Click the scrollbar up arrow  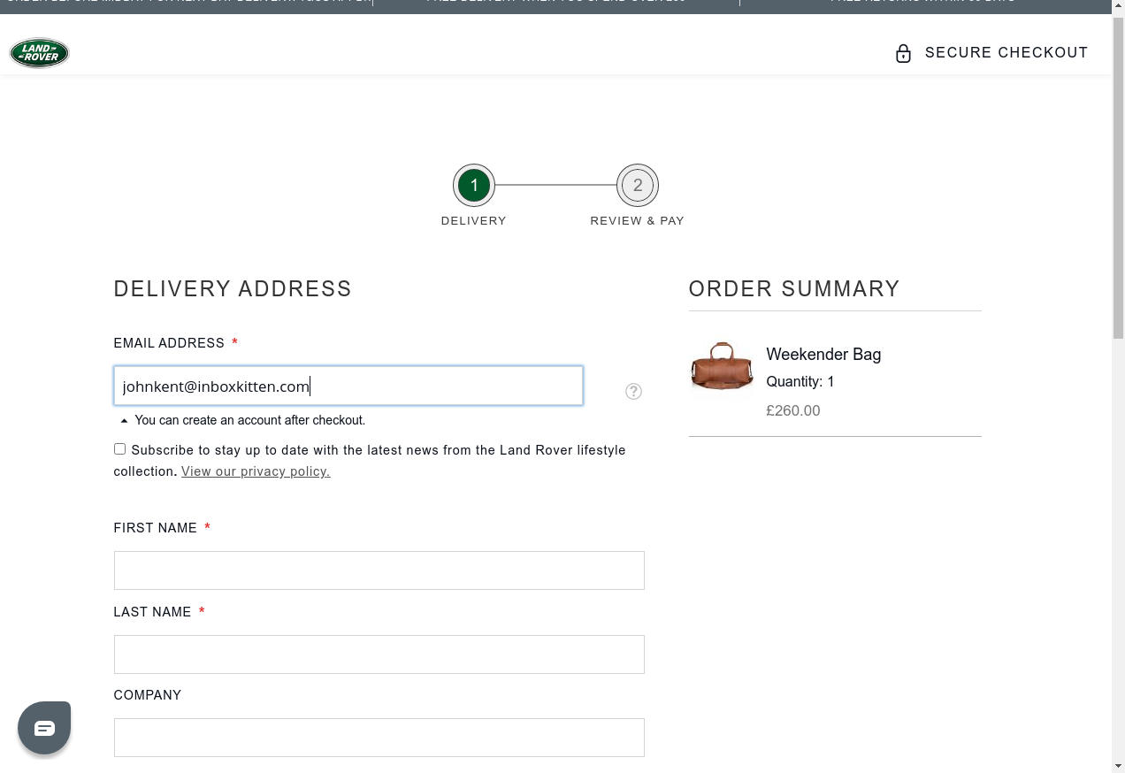(x=1118, y=7)
